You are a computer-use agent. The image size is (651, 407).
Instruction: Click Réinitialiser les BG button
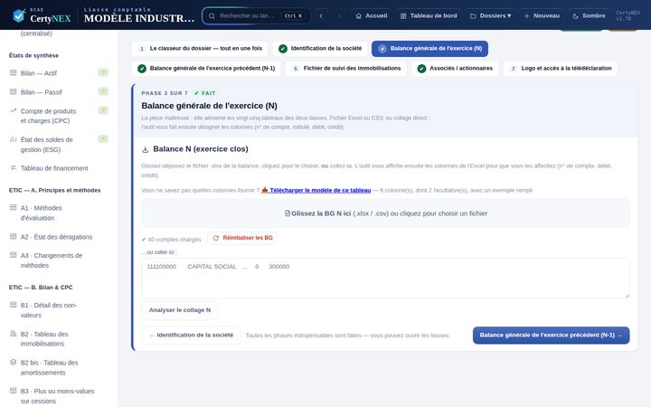[x=242, y=238]
